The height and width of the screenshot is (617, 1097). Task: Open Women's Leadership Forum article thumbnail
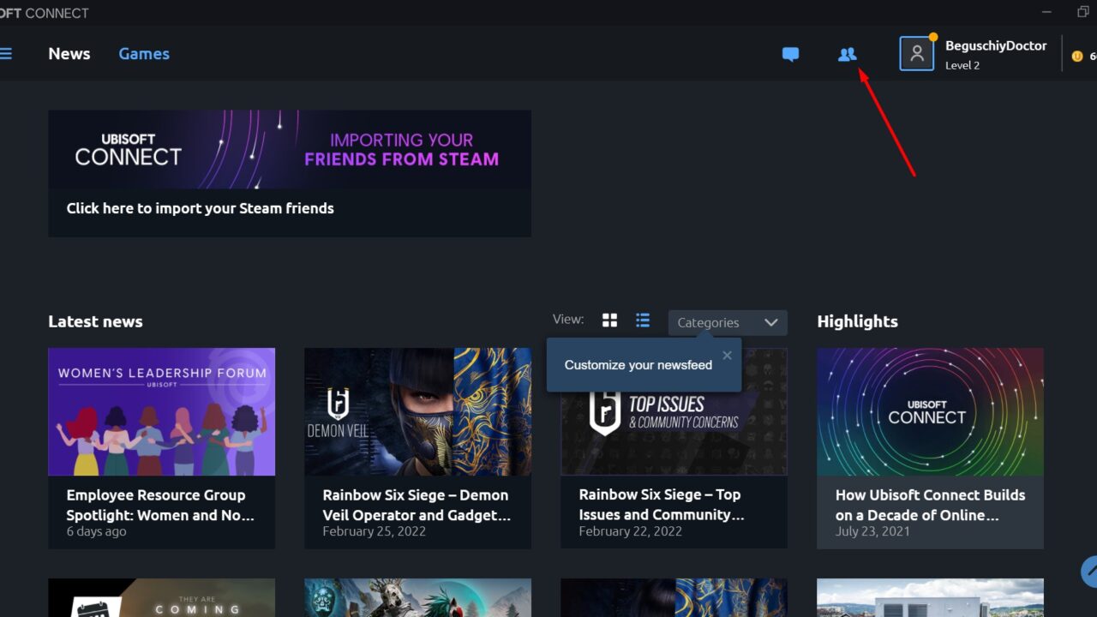[x=162, y=411]
